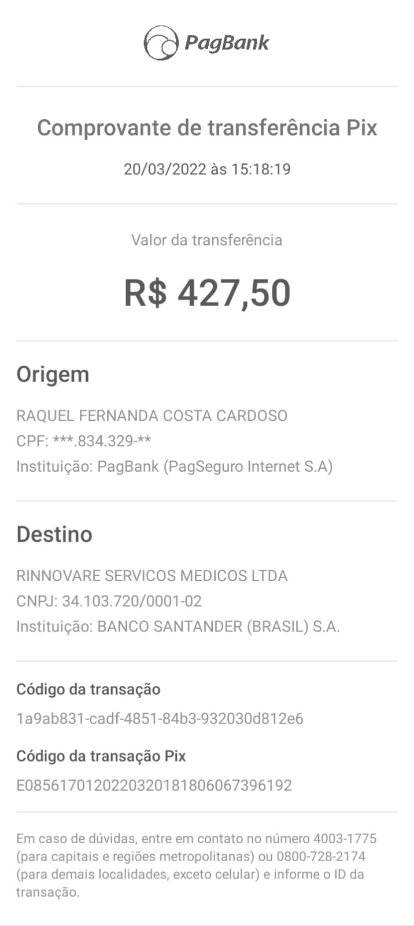Click the PagBank (PagSeguro Internet S.A) institution line
414x926 pixels.
tap(174, 466)
